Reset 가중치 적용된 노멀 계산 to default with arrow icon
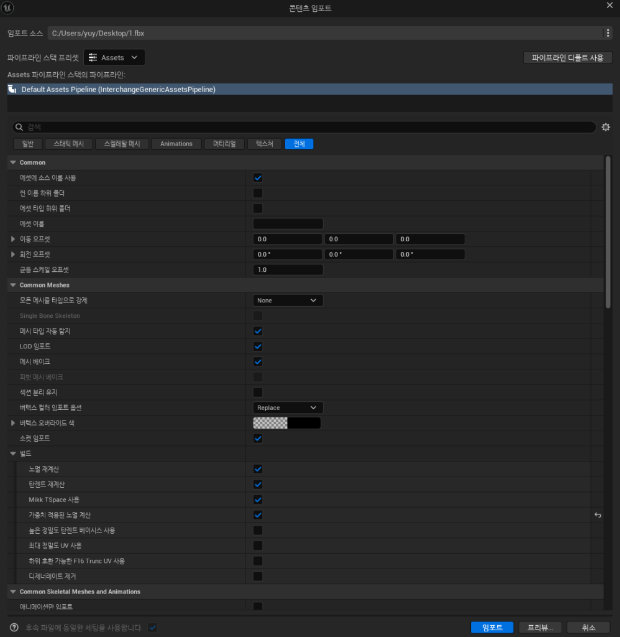Image resolution: width=620 pixels, height=637 pixels. [598, 515]
